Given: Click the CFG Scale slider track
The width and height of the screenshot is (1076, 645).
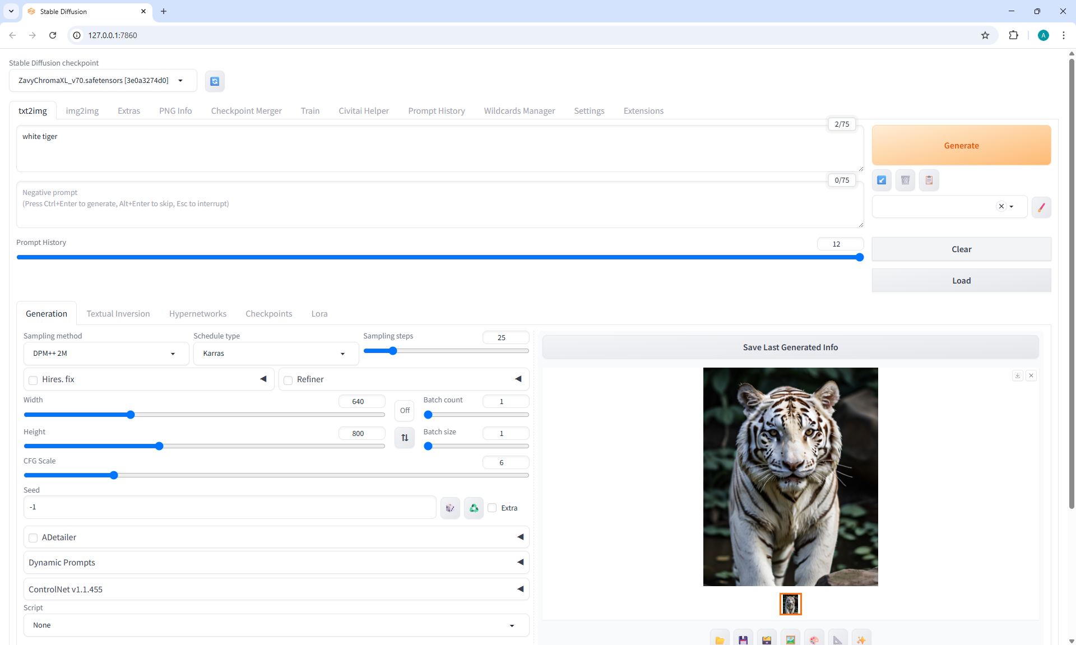Looking at the screenshot, I should tap(276, 475).
